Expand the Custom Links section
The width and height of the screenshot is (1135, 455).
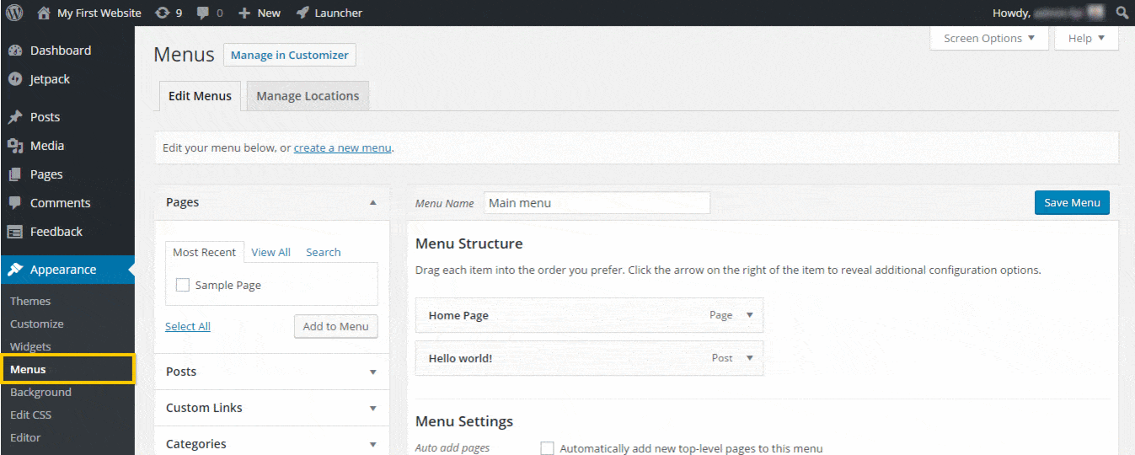pyautogui.click(x=372, y=408)
